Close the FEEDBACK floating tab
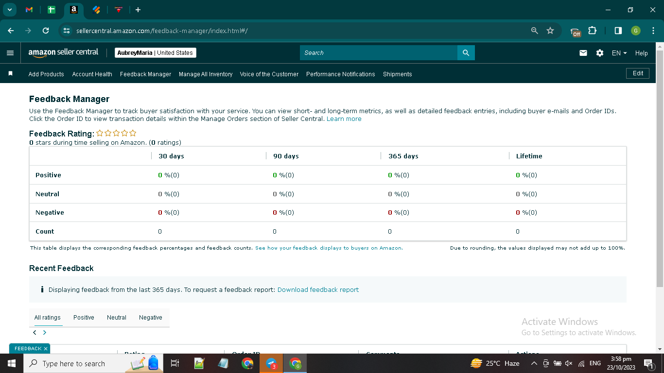This screenshot has height=373, width=664. coord(46,349)
